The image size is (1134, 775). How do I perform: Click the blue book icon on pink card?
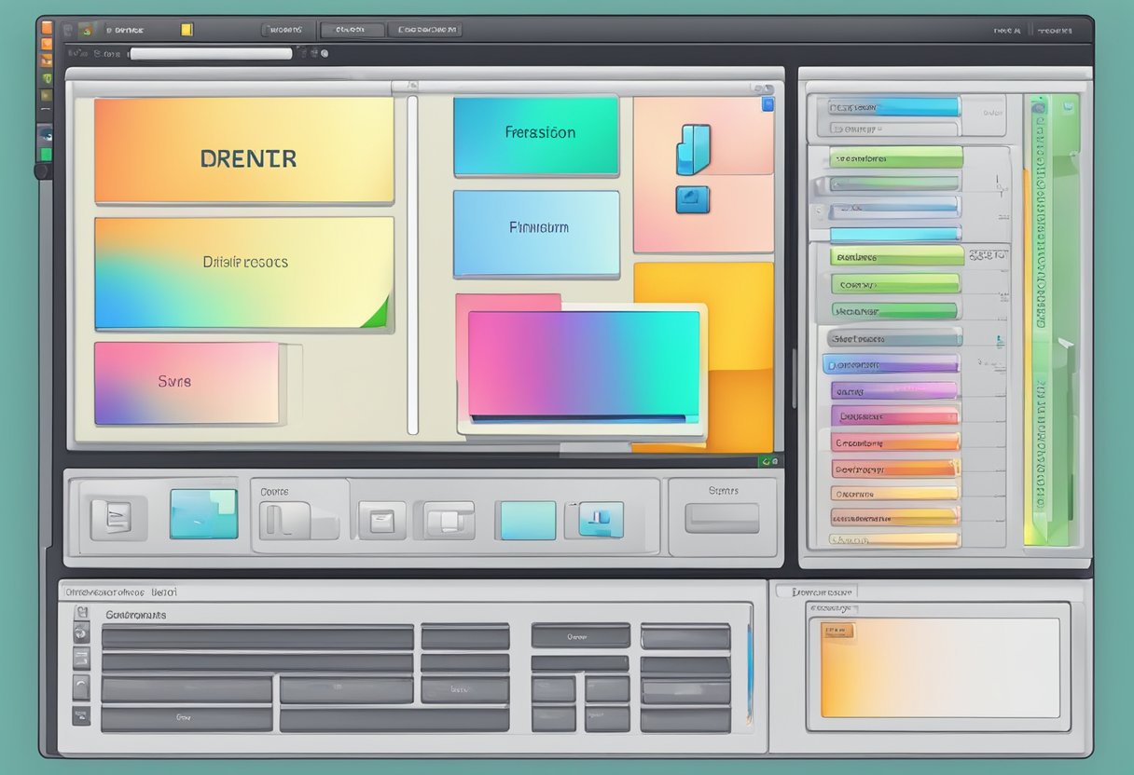(x=693, y=149)
